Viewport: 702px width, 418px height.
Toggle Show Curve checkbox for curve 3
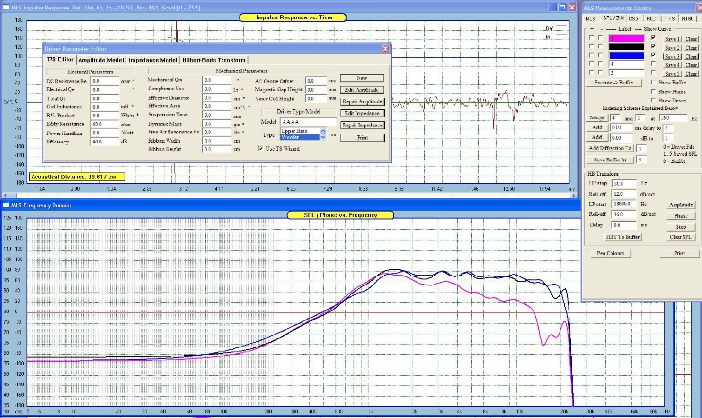[654, 55]
